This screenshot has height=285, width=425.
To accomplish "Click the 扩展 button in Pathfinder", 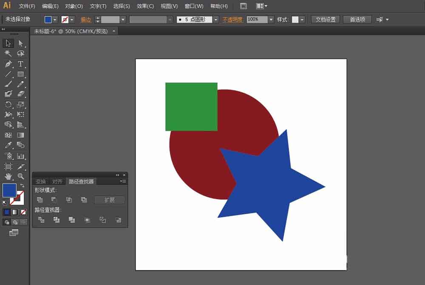I will (110, 200).
